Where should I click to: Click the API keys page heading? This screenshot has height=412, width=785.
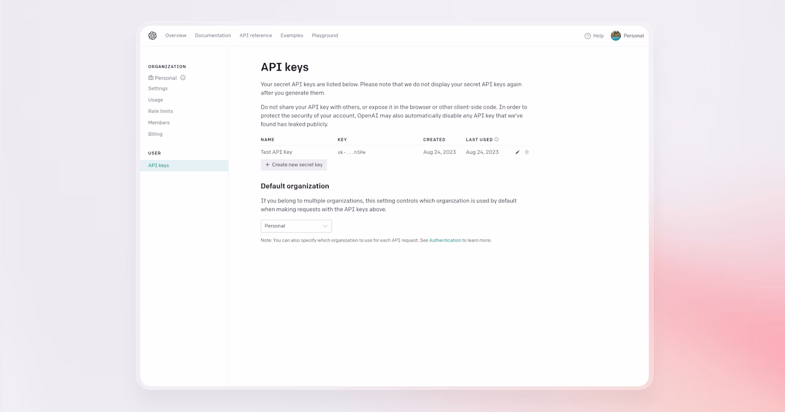coord(285,67)
